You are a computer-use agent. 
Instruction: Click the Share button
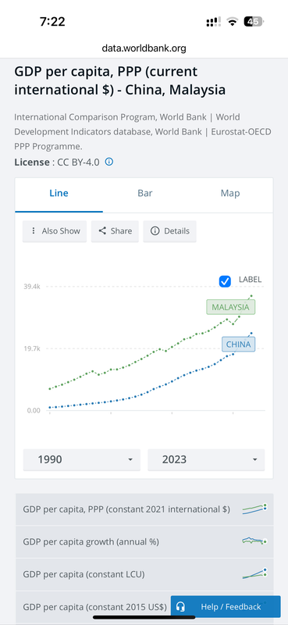tap(115, 231)
